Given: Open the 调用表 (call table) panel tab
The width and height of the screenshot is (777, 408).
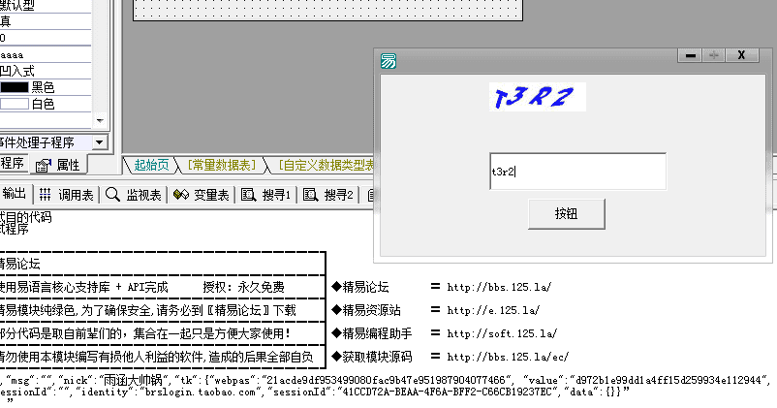Looking at the screenshot, I should tap(67, 195).
